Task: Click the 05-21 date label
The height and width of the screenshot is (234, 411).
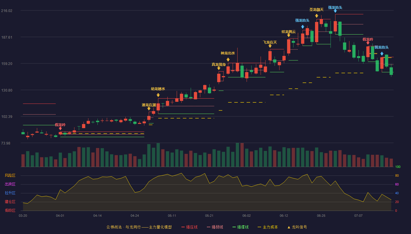Action: [209, 216]
